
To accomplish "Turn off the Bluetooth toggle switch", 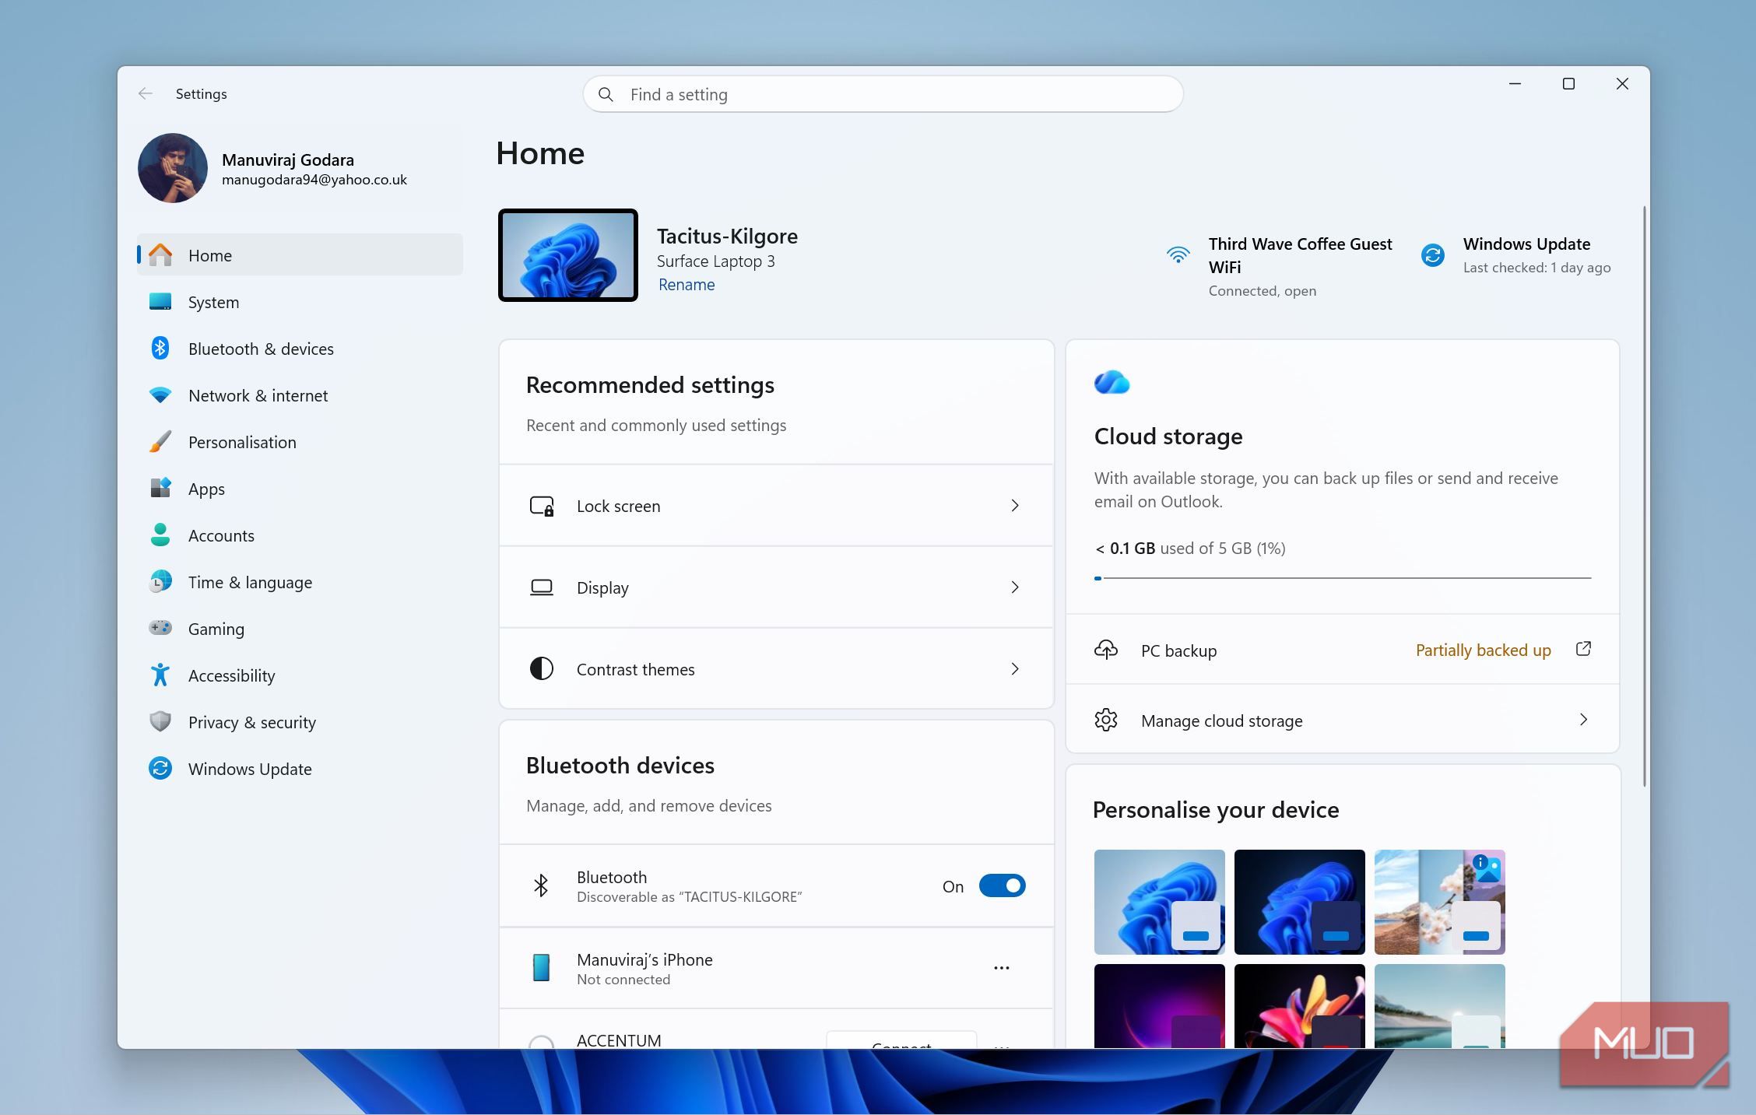I will tap(1002, 885).
